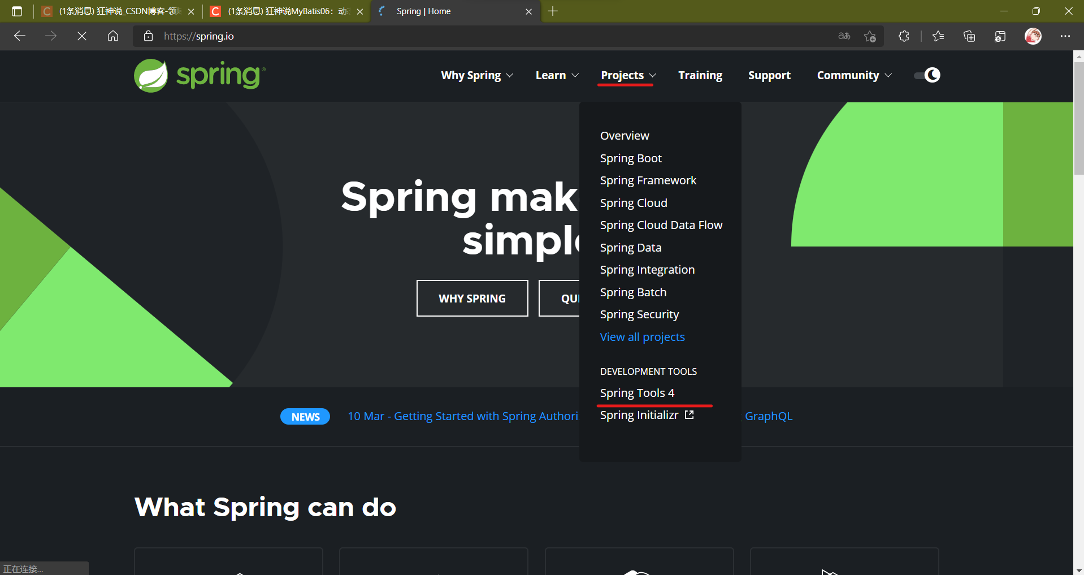Open the tab actions menu icon
Image resolution: width=1084 pixels, height=575 pixels.
click(x=17, y=11)
